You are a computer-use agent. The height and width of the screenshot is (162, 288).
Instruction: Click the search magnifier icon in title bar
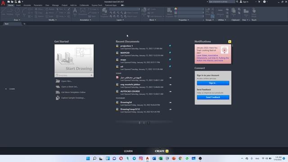click(237, 2)
